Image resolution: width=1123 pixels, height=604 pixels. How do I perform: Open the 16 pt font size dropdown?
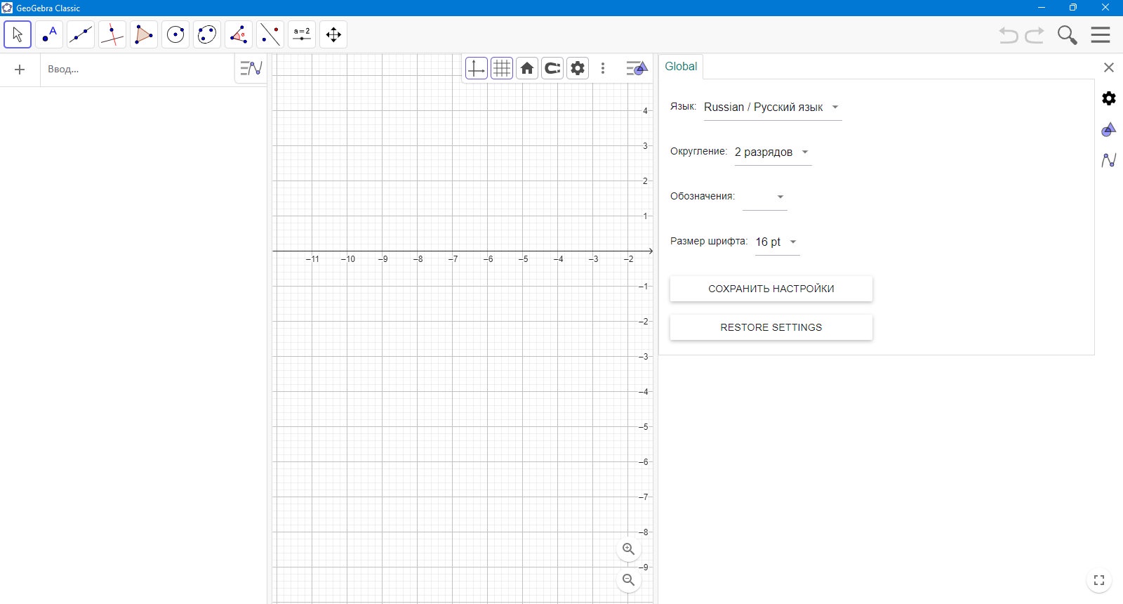(777, 242)
